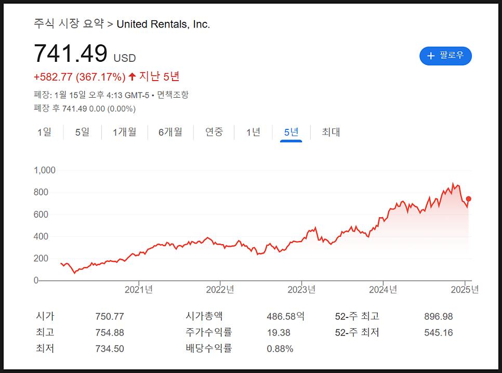The height and width of the screenshot is (373, 502).
Task: Switch to the 최대 range tab
Action: pyautogui.click(x=331, y=132)
